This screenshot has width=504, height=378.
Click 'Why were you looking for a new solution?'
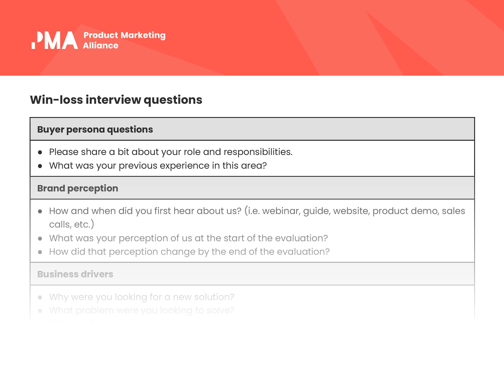tap(142, 297)
